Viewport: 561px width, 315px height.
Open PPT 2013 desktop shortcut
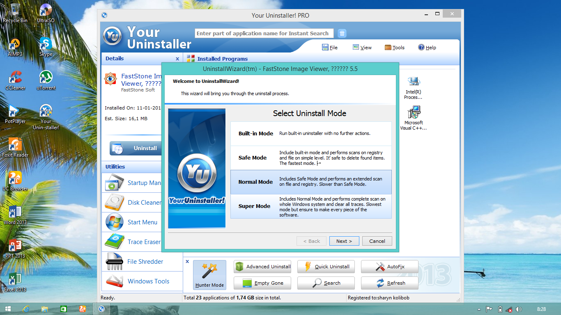(15, 249)
